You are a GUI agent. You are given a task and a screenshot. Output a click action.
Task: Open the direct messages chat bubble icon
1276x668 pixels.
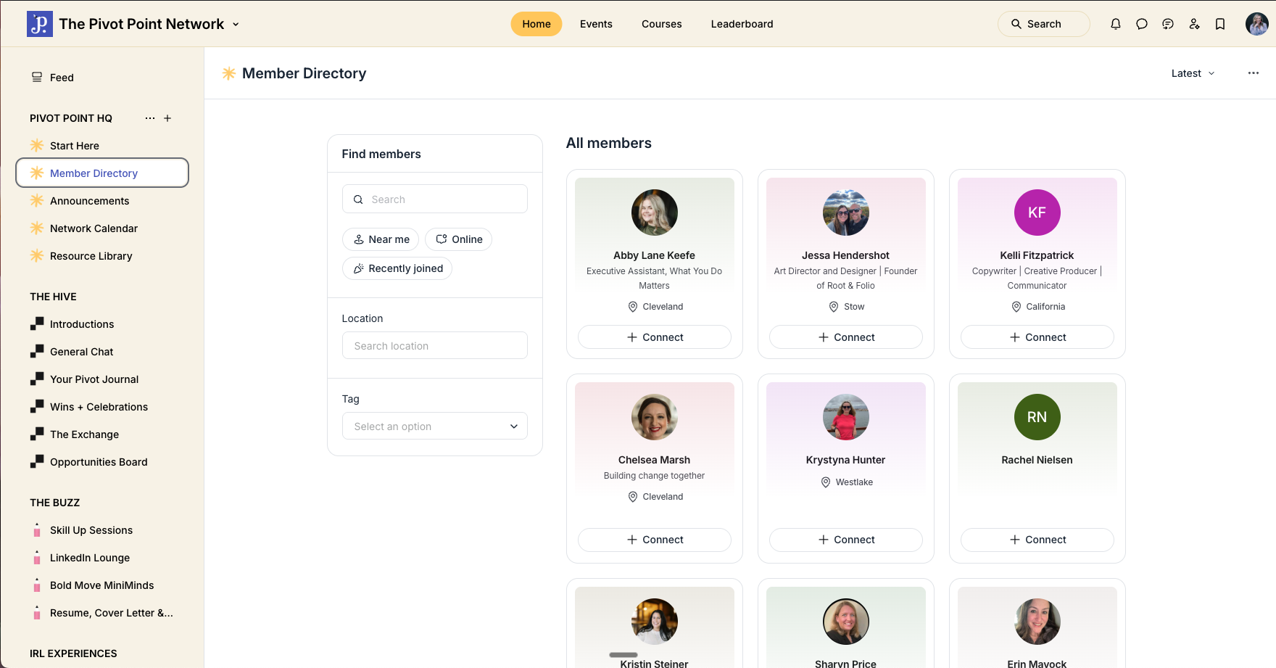click(x=1142, y=24)
